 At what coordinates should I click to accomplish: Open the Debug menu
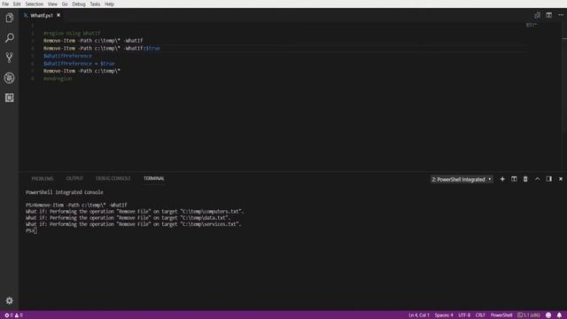pos(79,4)
